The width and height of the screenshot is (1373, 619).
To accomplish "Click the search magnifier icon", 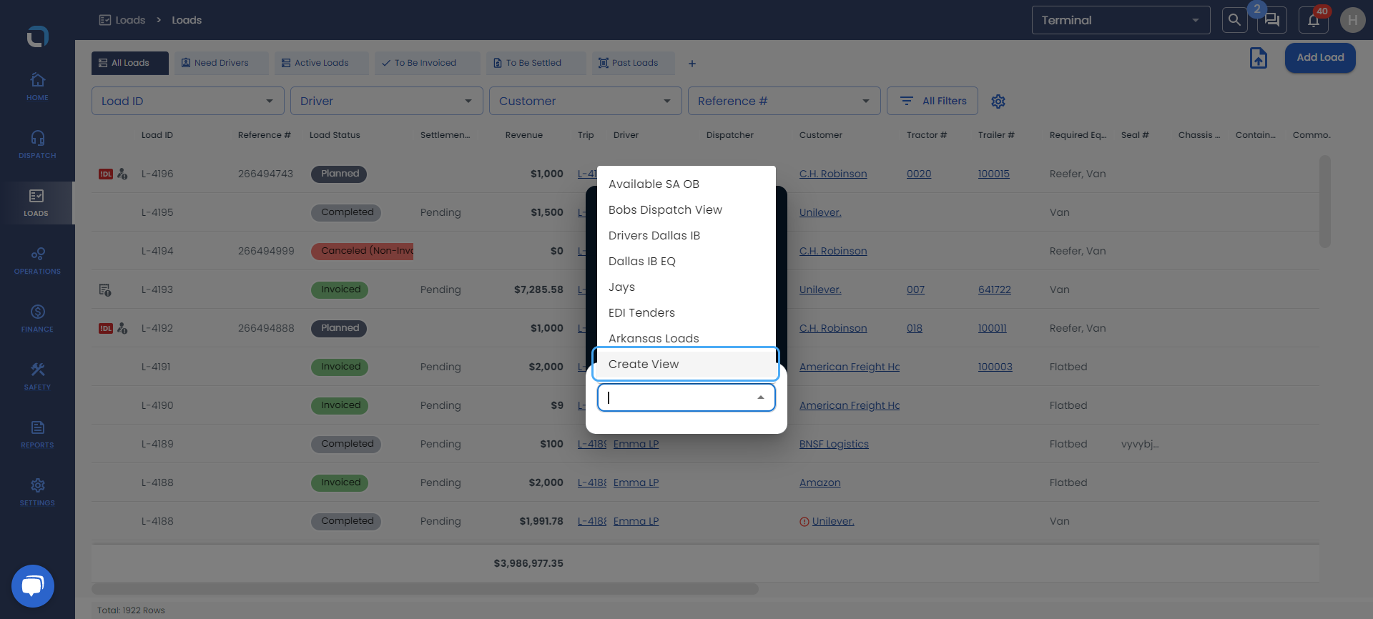I will [x=1234, y=20].
